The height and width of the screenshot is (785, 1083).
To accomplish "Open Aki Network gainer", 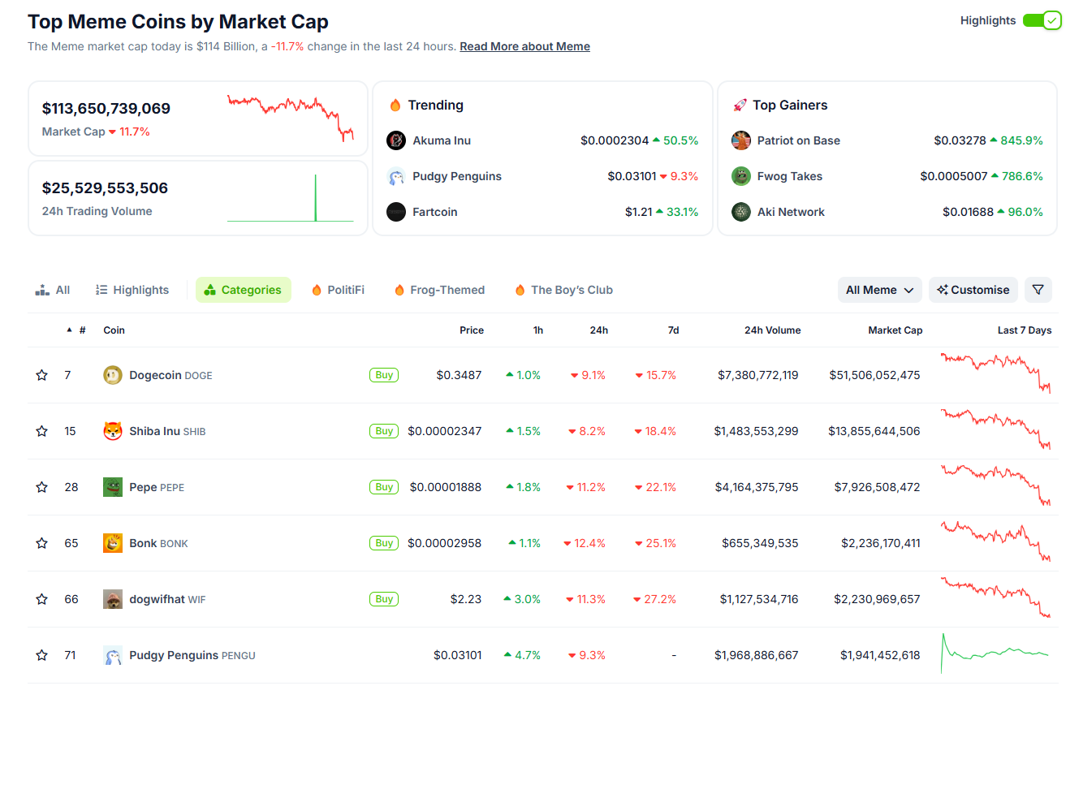I will 791,212.
